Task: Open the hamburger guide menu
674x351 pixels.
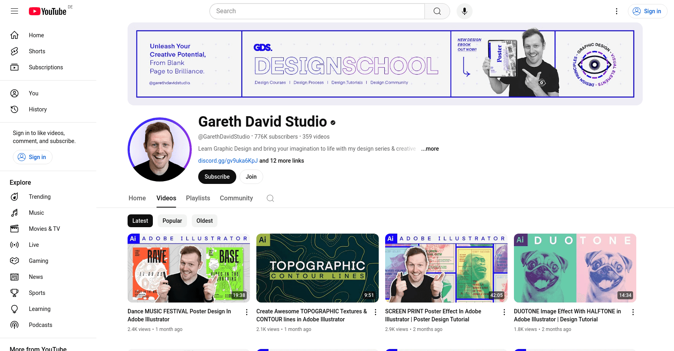Action: pos(14,11)
